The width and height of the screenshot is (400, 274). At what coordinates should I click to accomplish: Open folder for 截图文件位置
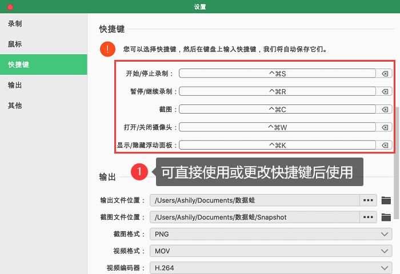pos(386,217)
